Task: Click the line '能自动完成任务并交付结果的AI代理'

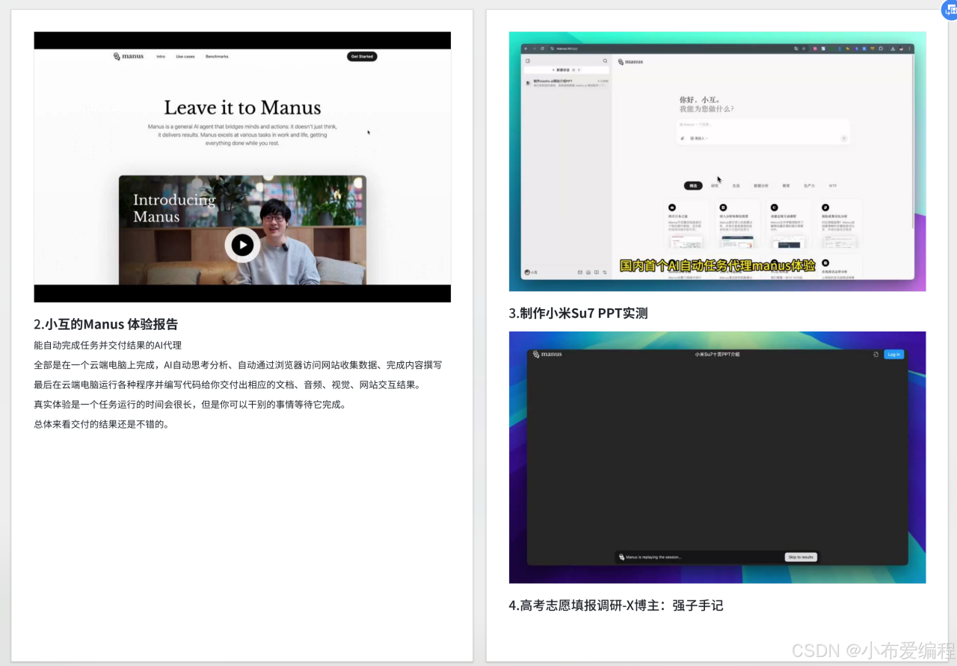Action: tap(108, 345)
